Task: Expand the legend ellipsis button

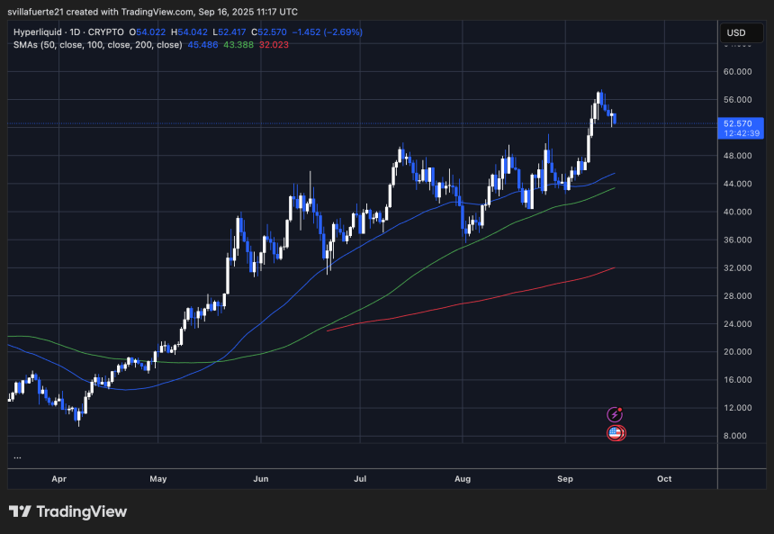Action: (16, 457)
